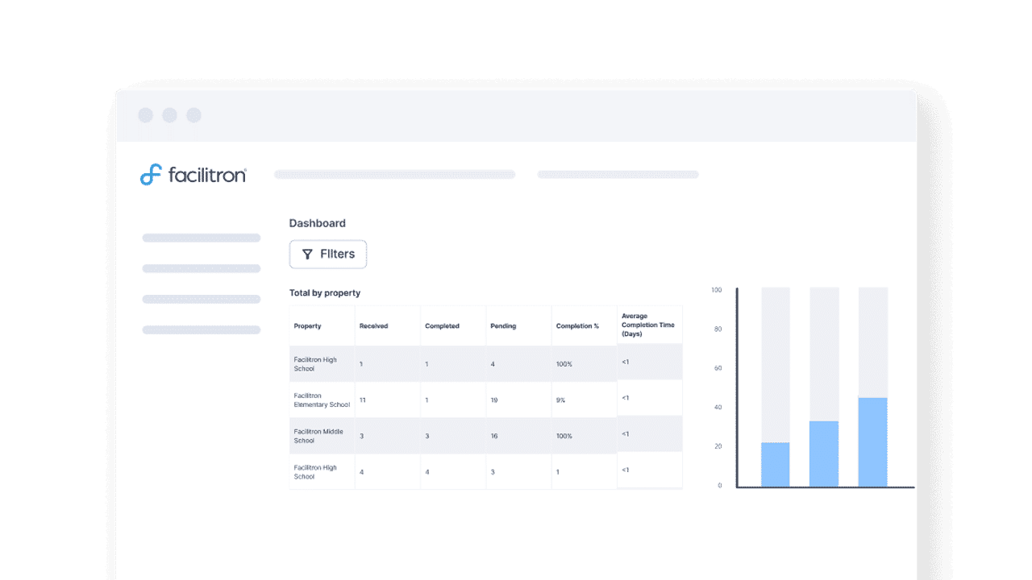The image size is (1032, 580).
Task: Click the mid-height blue chart bar
Action: point(824,454)
